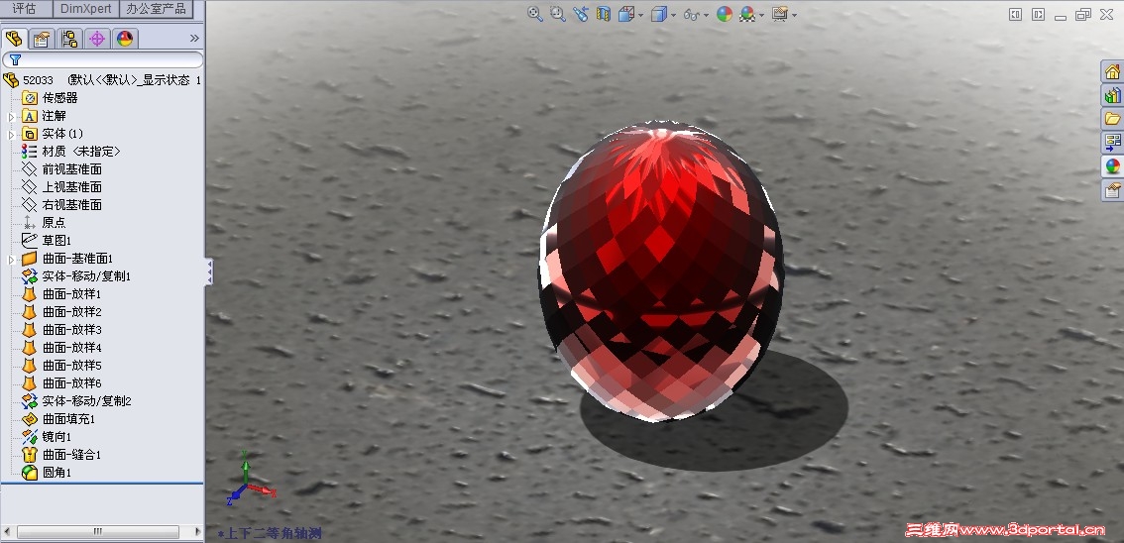The image size is (1124, 543).
Task: Switch to FeatureManager design tree tab
Action: (14, 39)
